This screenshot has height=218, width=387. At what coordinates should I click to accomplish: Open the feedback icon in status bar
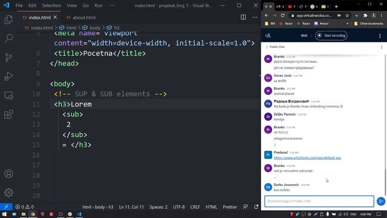coord(246,206)
